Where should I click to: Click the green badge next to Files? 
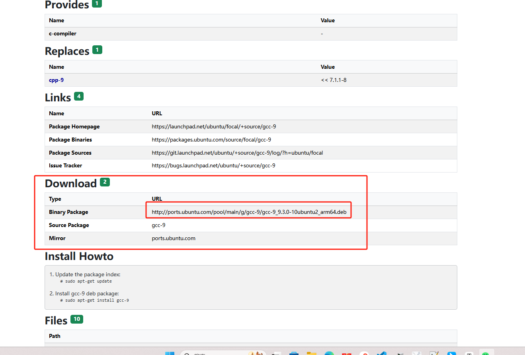pyautogui.click(x=77, y=319)
